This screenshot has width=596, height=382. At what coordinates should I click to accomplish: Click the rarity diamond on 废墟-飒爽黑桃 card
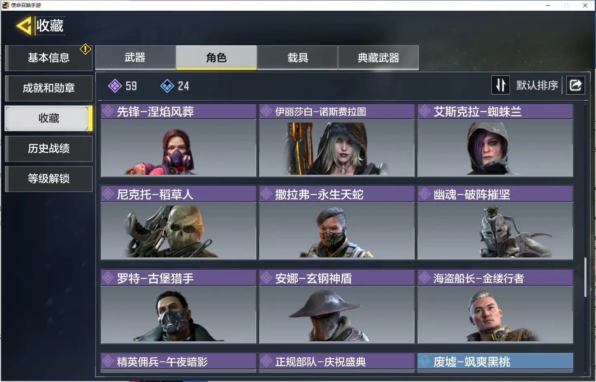coord(425,361)
